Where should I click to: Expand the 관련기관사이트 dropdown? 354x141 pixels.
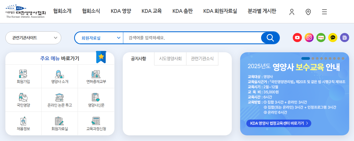pos(33,38)
